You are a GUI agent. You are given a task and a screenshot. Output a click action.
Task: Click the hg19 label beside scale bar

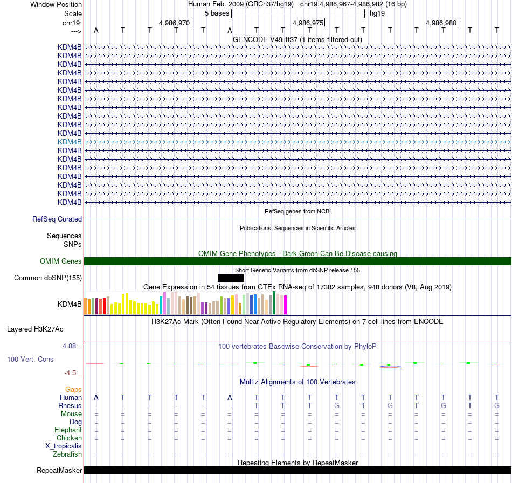377,13
